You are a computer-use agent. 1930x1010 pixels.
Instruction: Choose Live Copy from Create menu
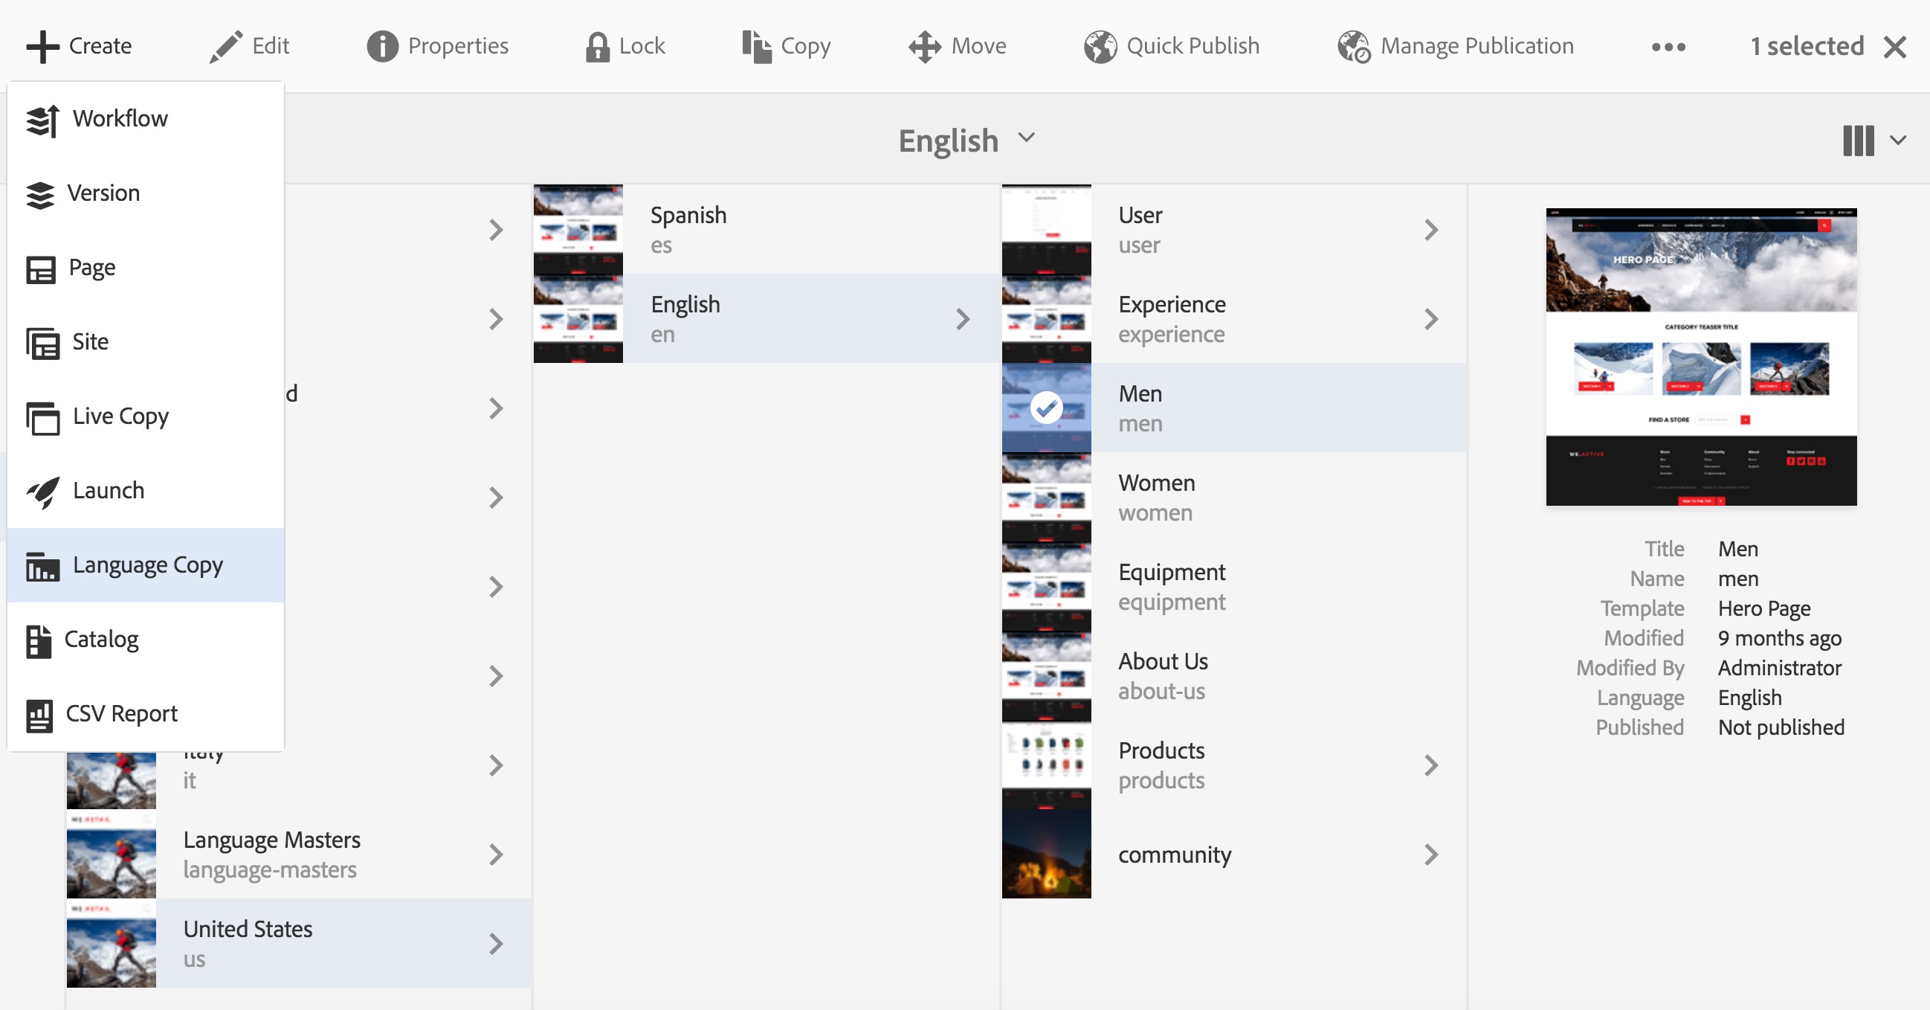point(146,416)
